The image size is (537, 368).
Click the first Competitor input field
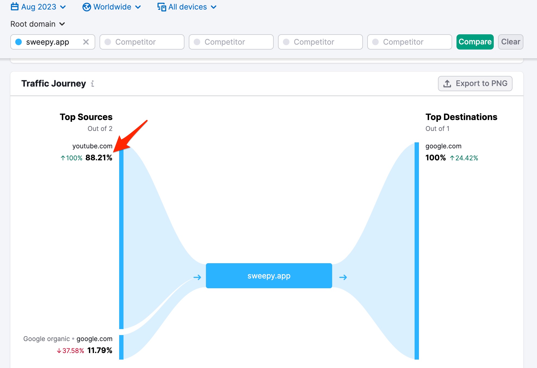[143, 41]
